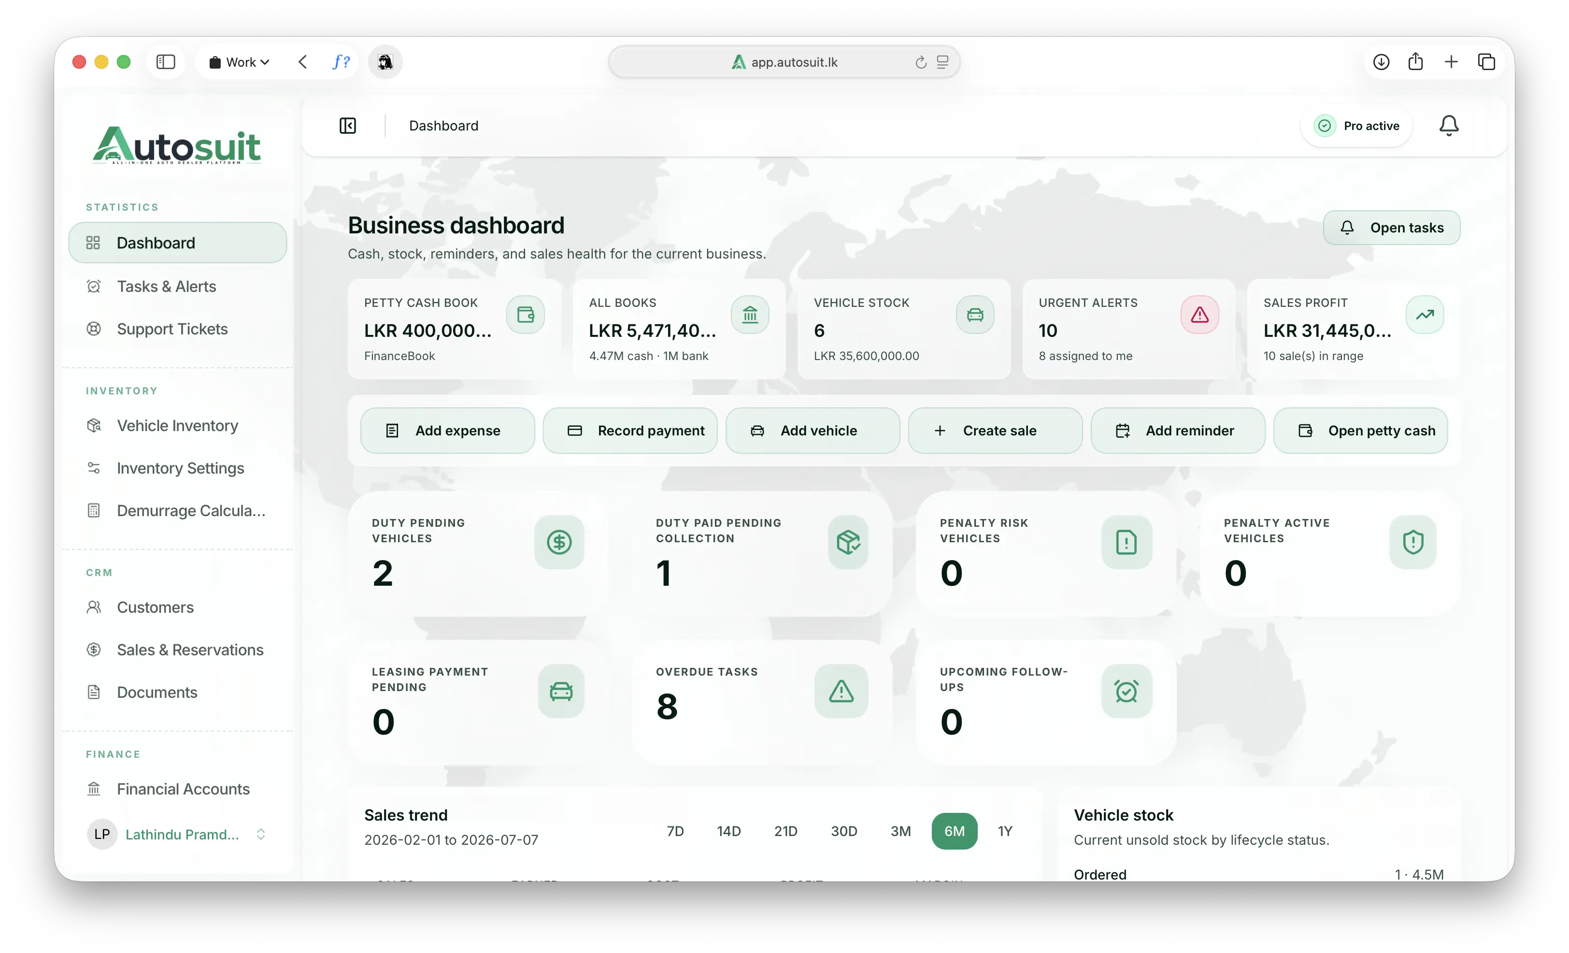Click the Open tasks button
The image size is (1569, 953).
1391,228
